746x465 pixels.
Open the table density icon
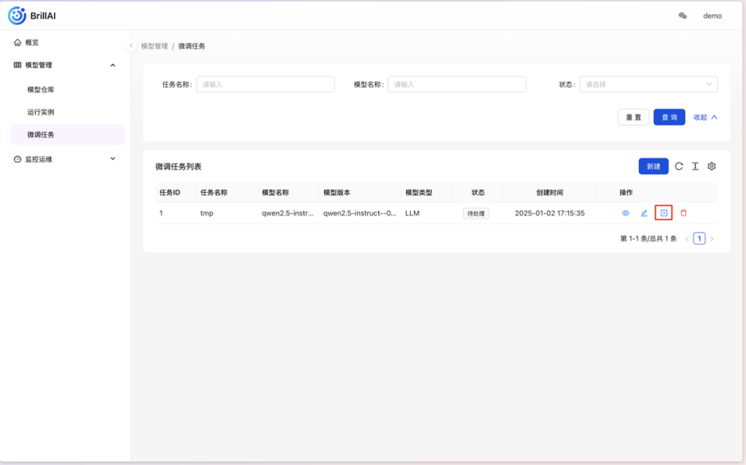695,166
